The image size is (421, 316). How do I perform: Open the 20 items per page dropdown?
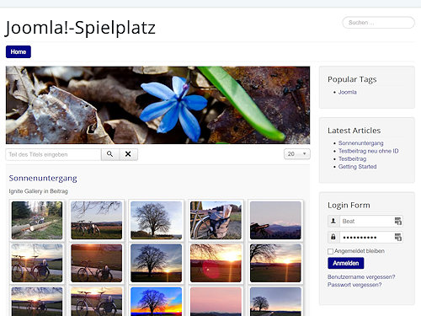click(297, 154)
